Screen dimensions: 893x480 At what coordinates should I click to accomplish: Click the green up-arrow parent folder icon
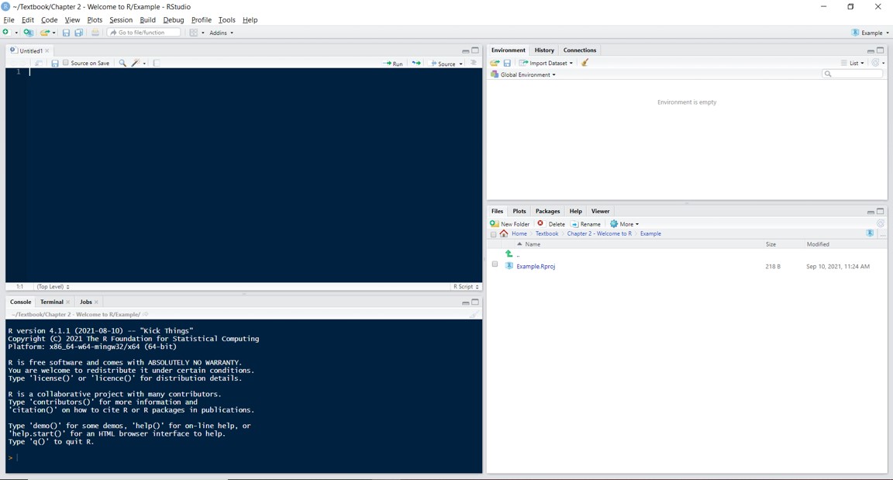click(x=509, y=254)
